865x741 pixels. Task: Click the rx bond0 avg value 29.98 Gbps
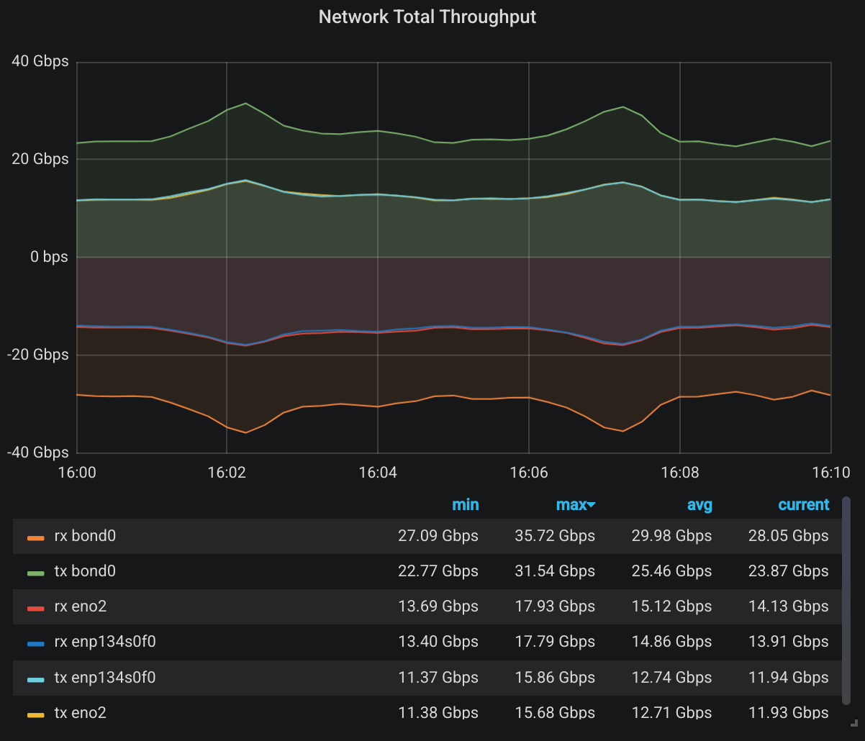click(672, 536)
